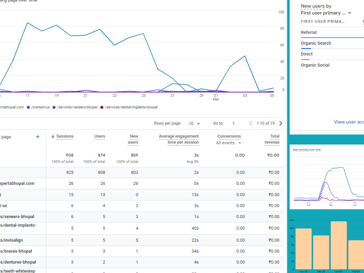
Task: Click the User activity over time chart
Action: point(328,181)
